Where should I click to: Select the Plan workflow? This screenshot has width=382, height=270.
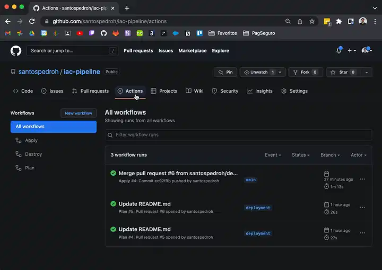tap(54, 168)
